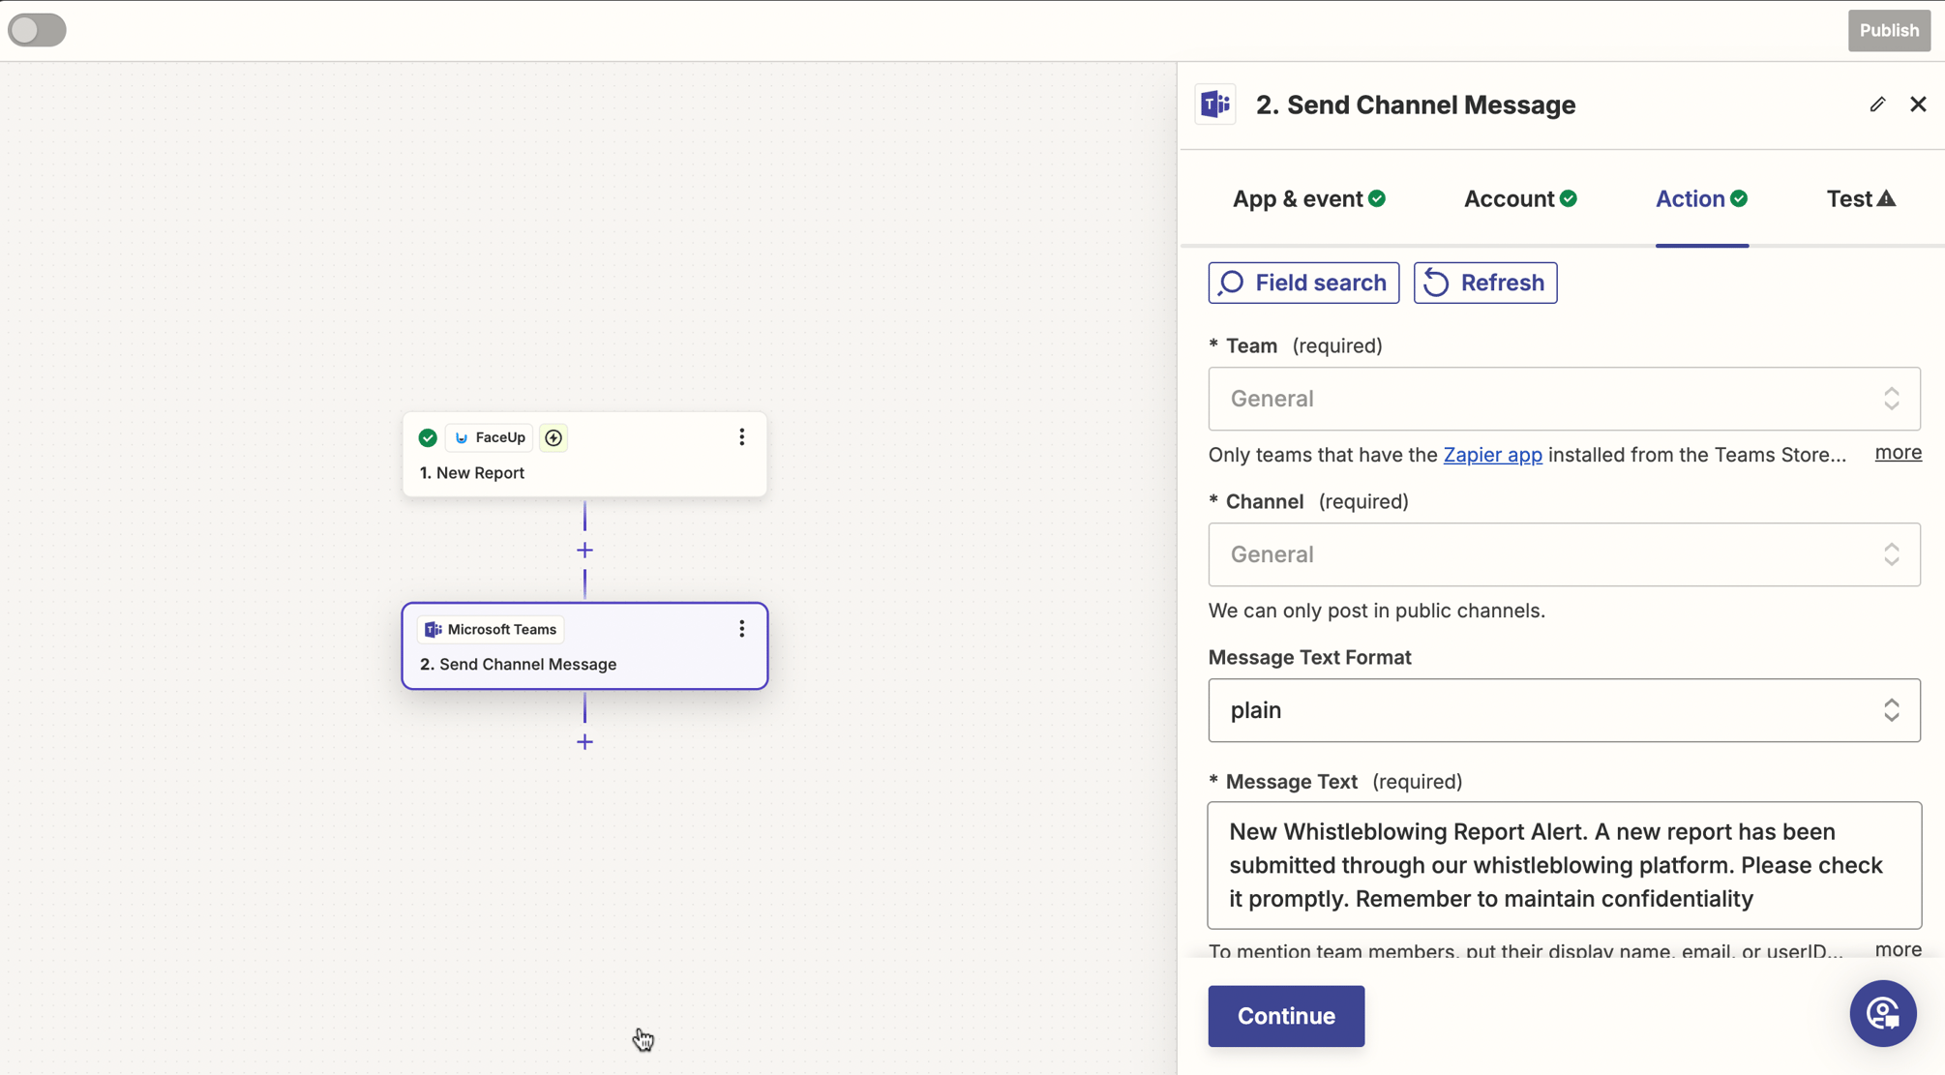Click the Continue button
Screen dimensions: 1945x1075
[1285, 1016]
